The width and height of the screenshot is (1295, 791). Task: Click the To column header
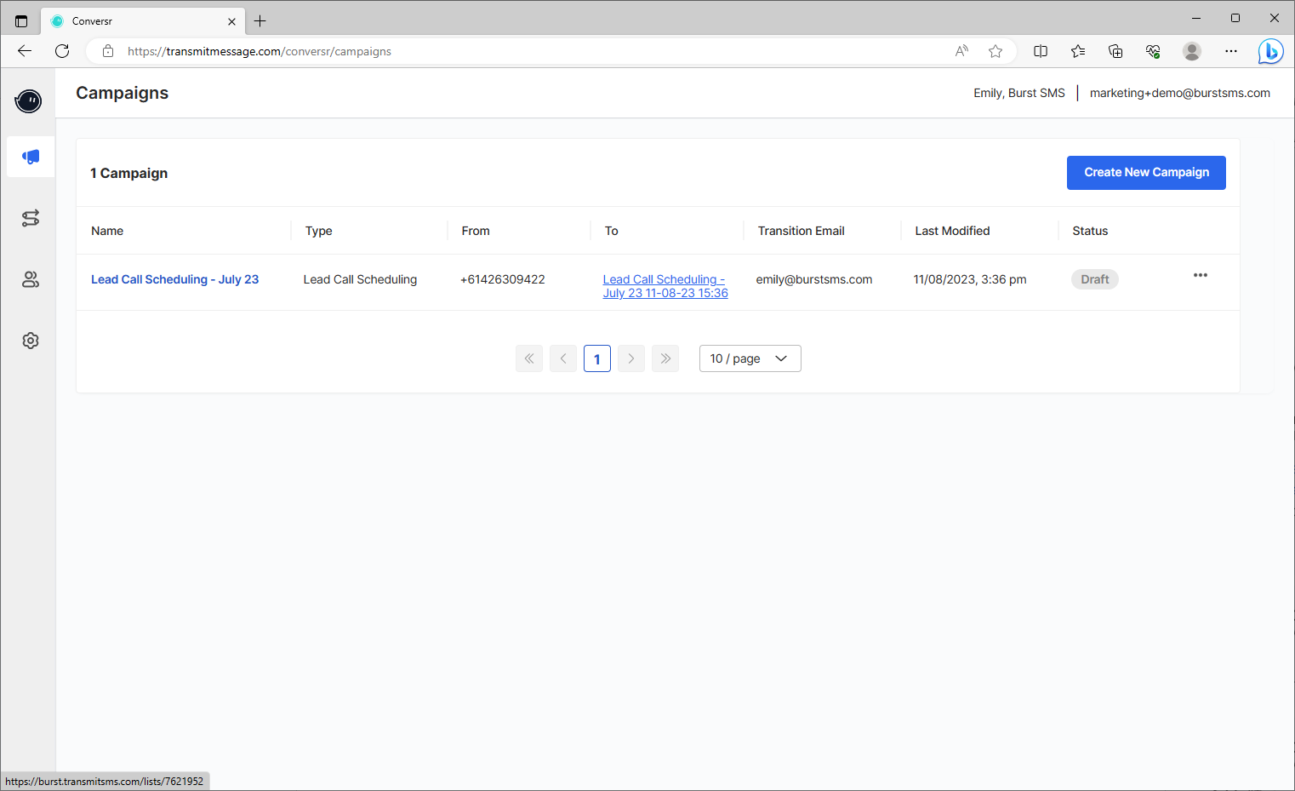pos(612,231)
